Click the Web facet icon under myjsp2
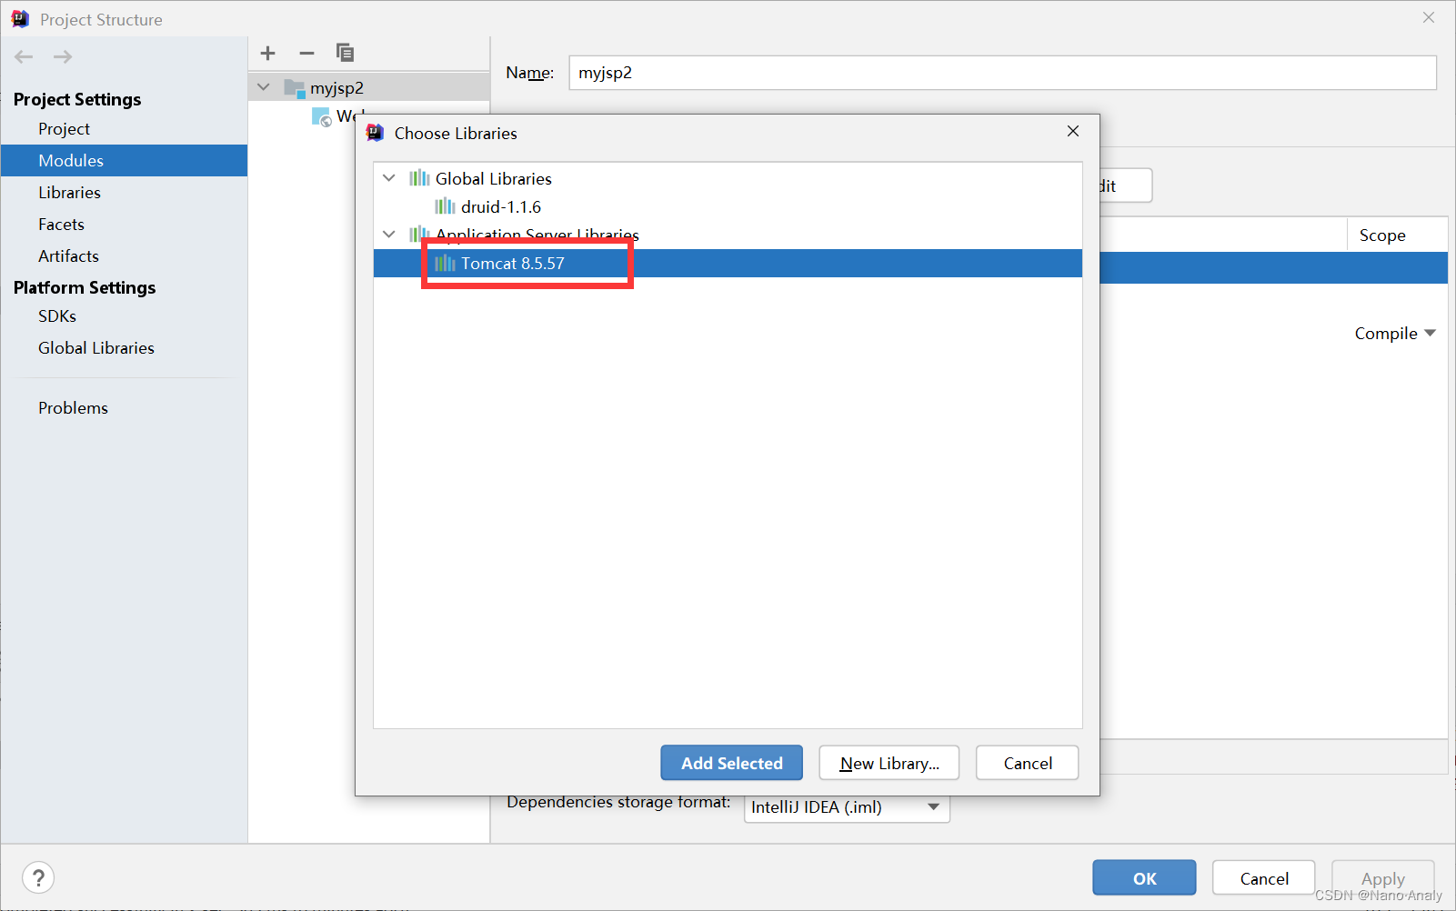The width and height of the screenshot is (1456, 911). pyautogui.click(x=322, y=116)
